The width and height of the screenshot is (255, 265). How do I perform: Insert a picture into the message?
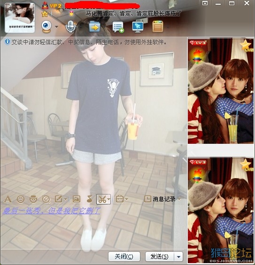pos(77,199)
